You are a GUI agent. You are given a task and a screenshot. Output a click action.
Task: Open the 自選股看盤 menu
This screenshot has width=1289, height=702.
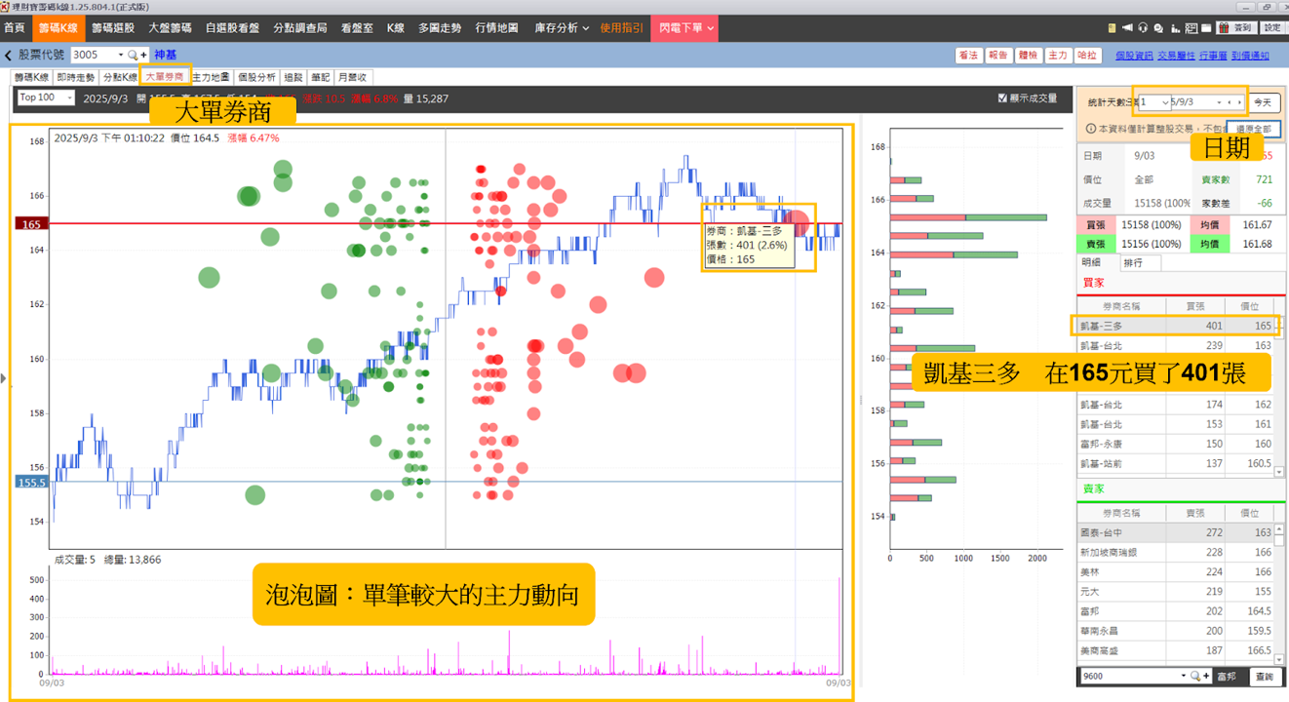[233, 28]
